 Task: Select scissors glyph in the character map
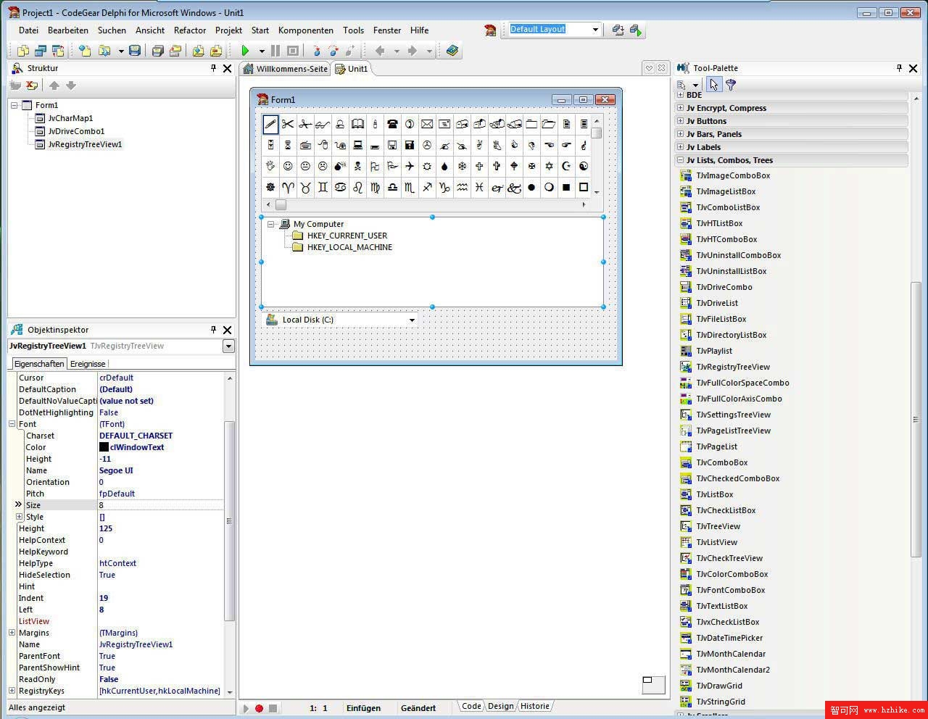(288, 124)
